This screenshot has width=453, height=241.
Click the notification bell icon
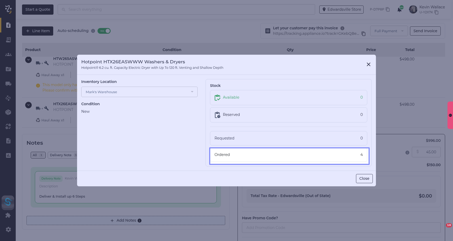click(x=399, y=10)
